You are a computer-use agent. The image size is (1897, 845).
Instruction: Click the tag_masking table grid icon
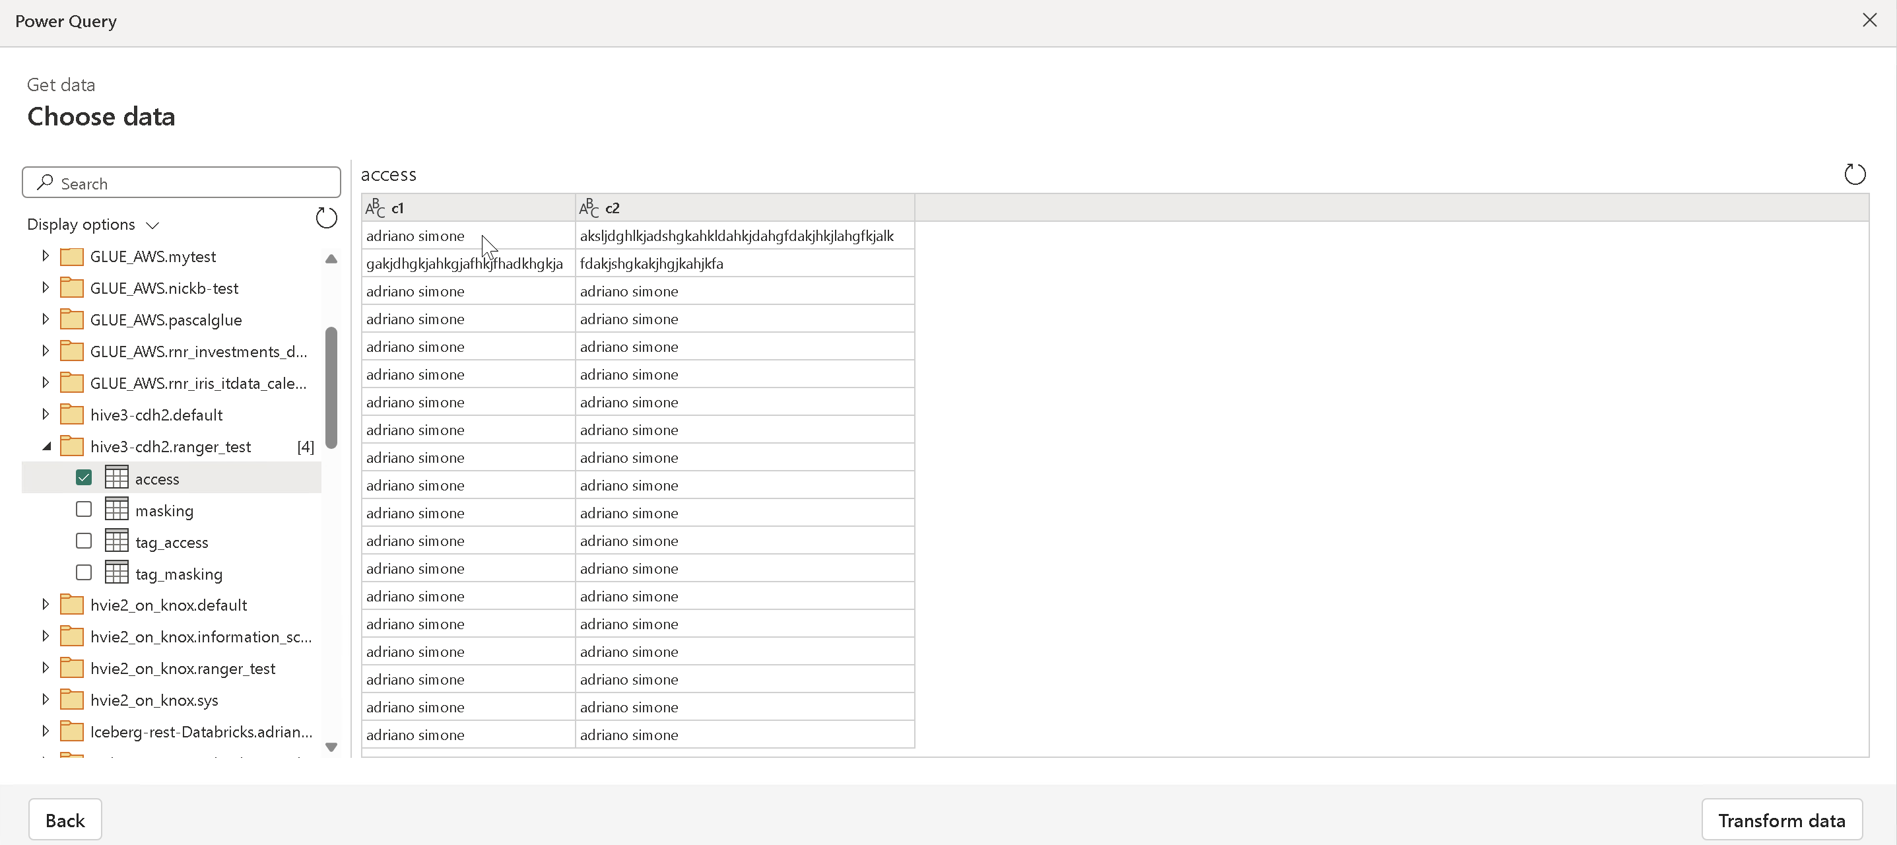point(116,573)
